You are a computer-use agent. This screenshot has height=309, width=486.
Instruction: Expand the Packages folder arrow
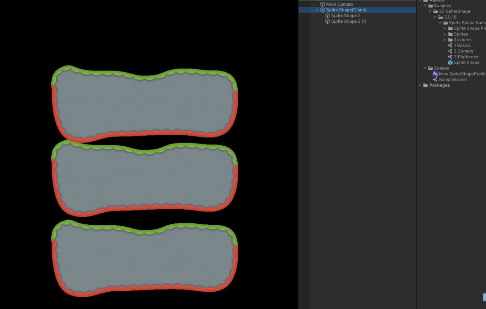(420, 85)
